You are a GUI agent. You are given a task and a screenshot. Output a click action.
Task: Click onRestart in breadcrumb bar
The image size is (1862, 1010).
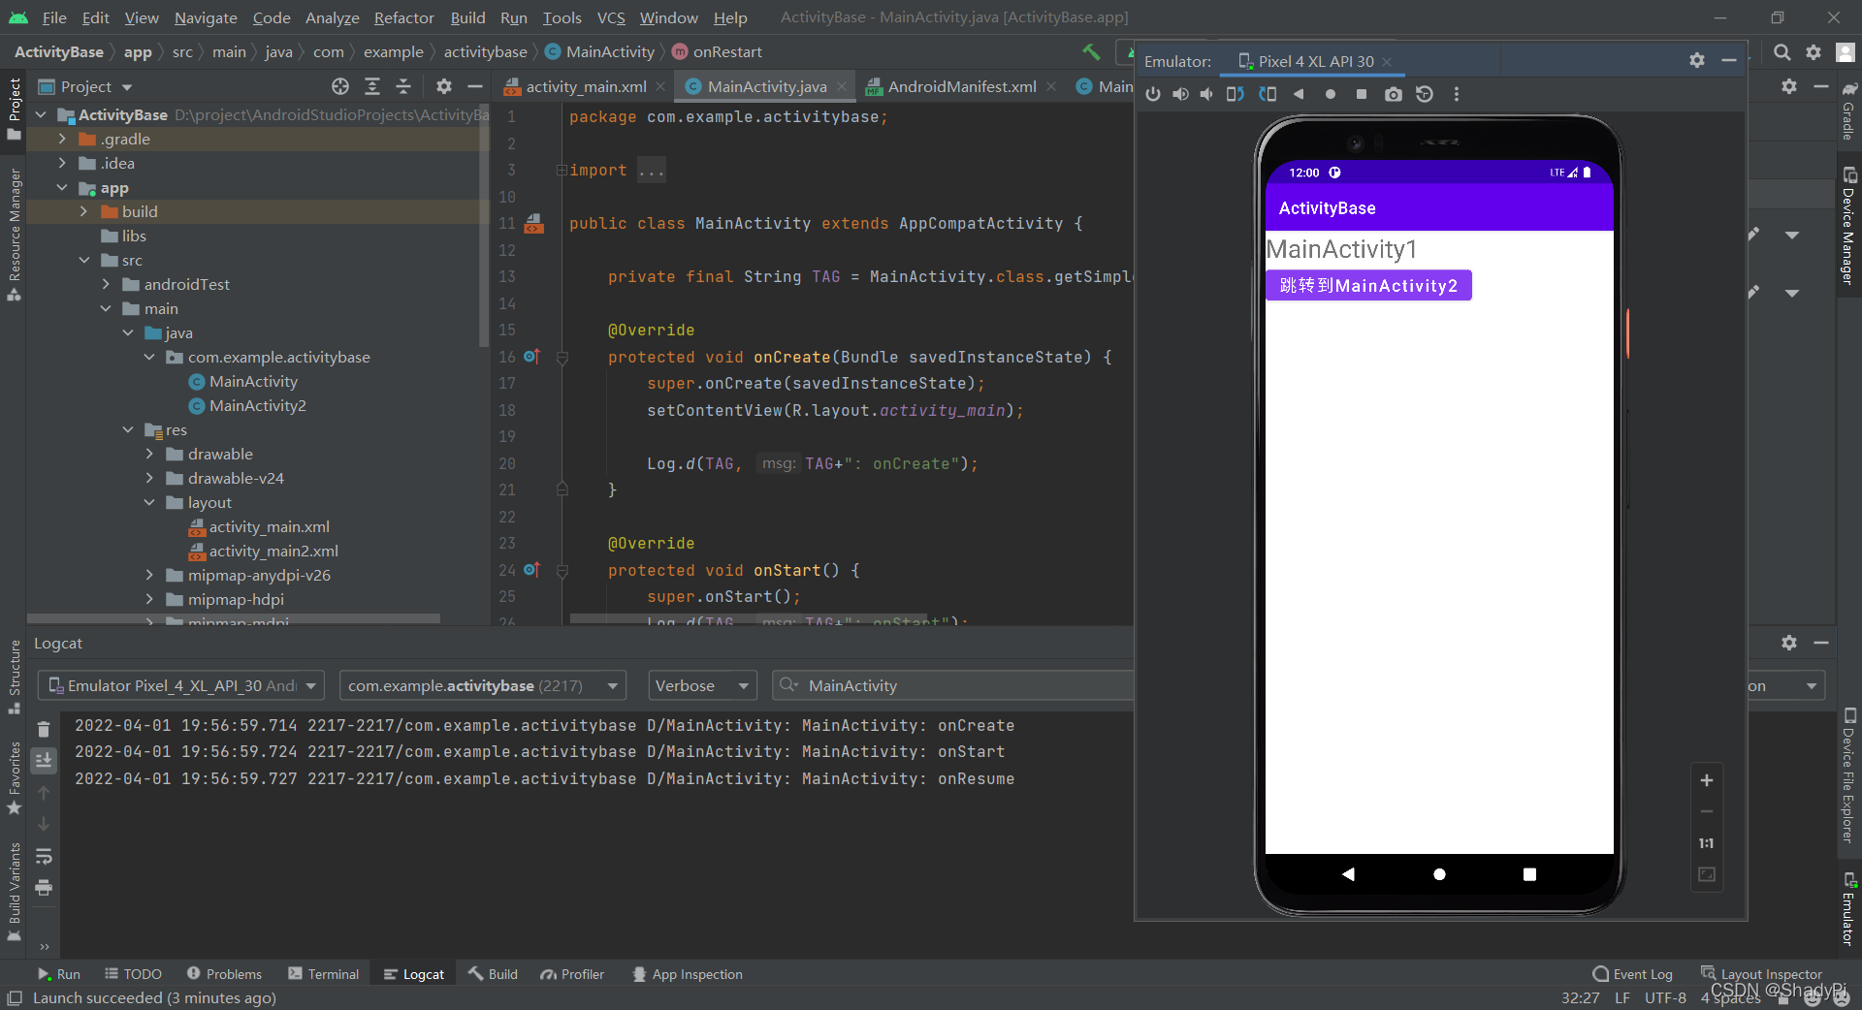717,52
